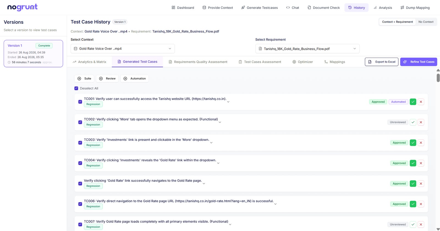Reject TC001 with red X icon
The width and height of the screenshot is (440, 231).
[x=421, y=102]
